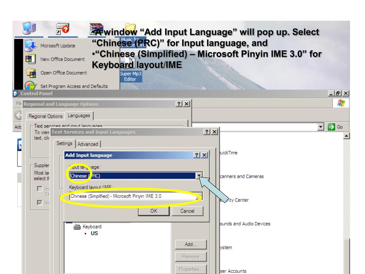Expand the Control Panel address bar dropdown
The image size is (365, 274).
click(x=321, y=127)
